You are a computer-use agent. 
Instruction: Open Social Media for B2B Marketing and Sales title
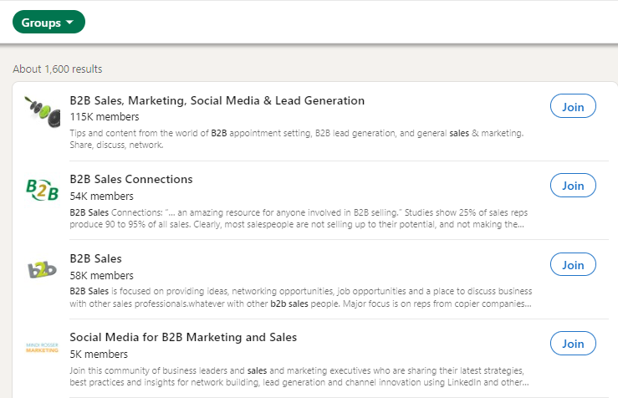point(183,338)
